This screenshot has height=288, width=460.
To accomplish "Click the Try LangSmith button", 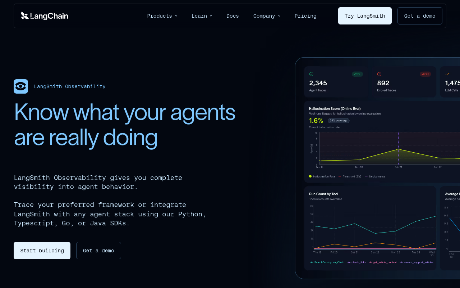I will tap(365, 15).
